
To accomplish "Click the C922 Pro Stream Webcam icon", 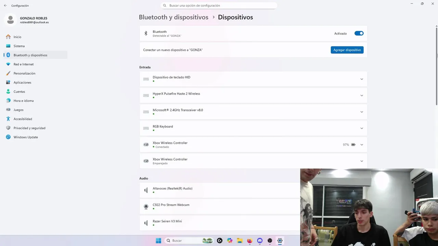I will pyautogui.click(x=146, y=206).
